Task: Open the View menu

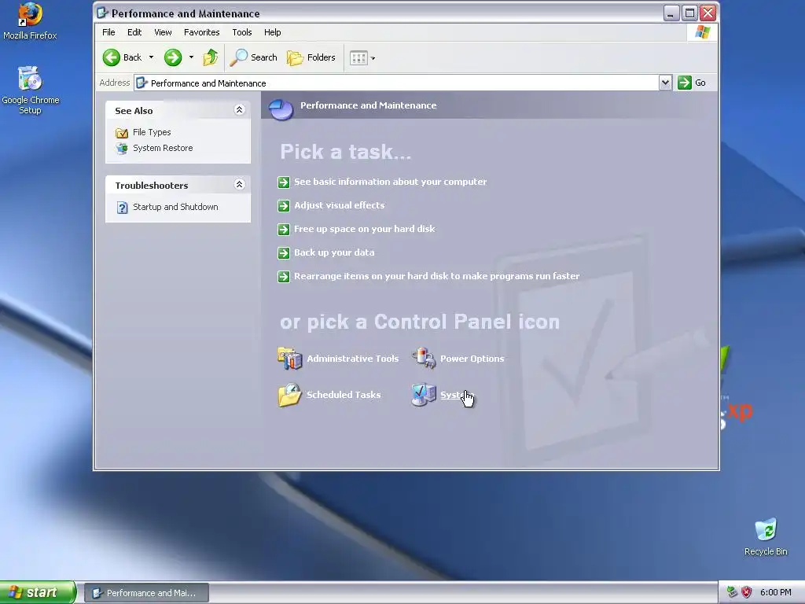Action: [x=163, y=32]
